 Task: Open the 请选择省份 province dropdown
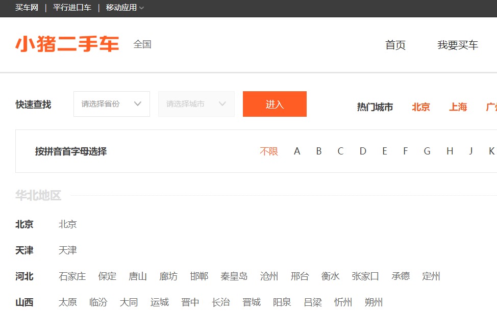pyautogui.click(x=112, y=104)
